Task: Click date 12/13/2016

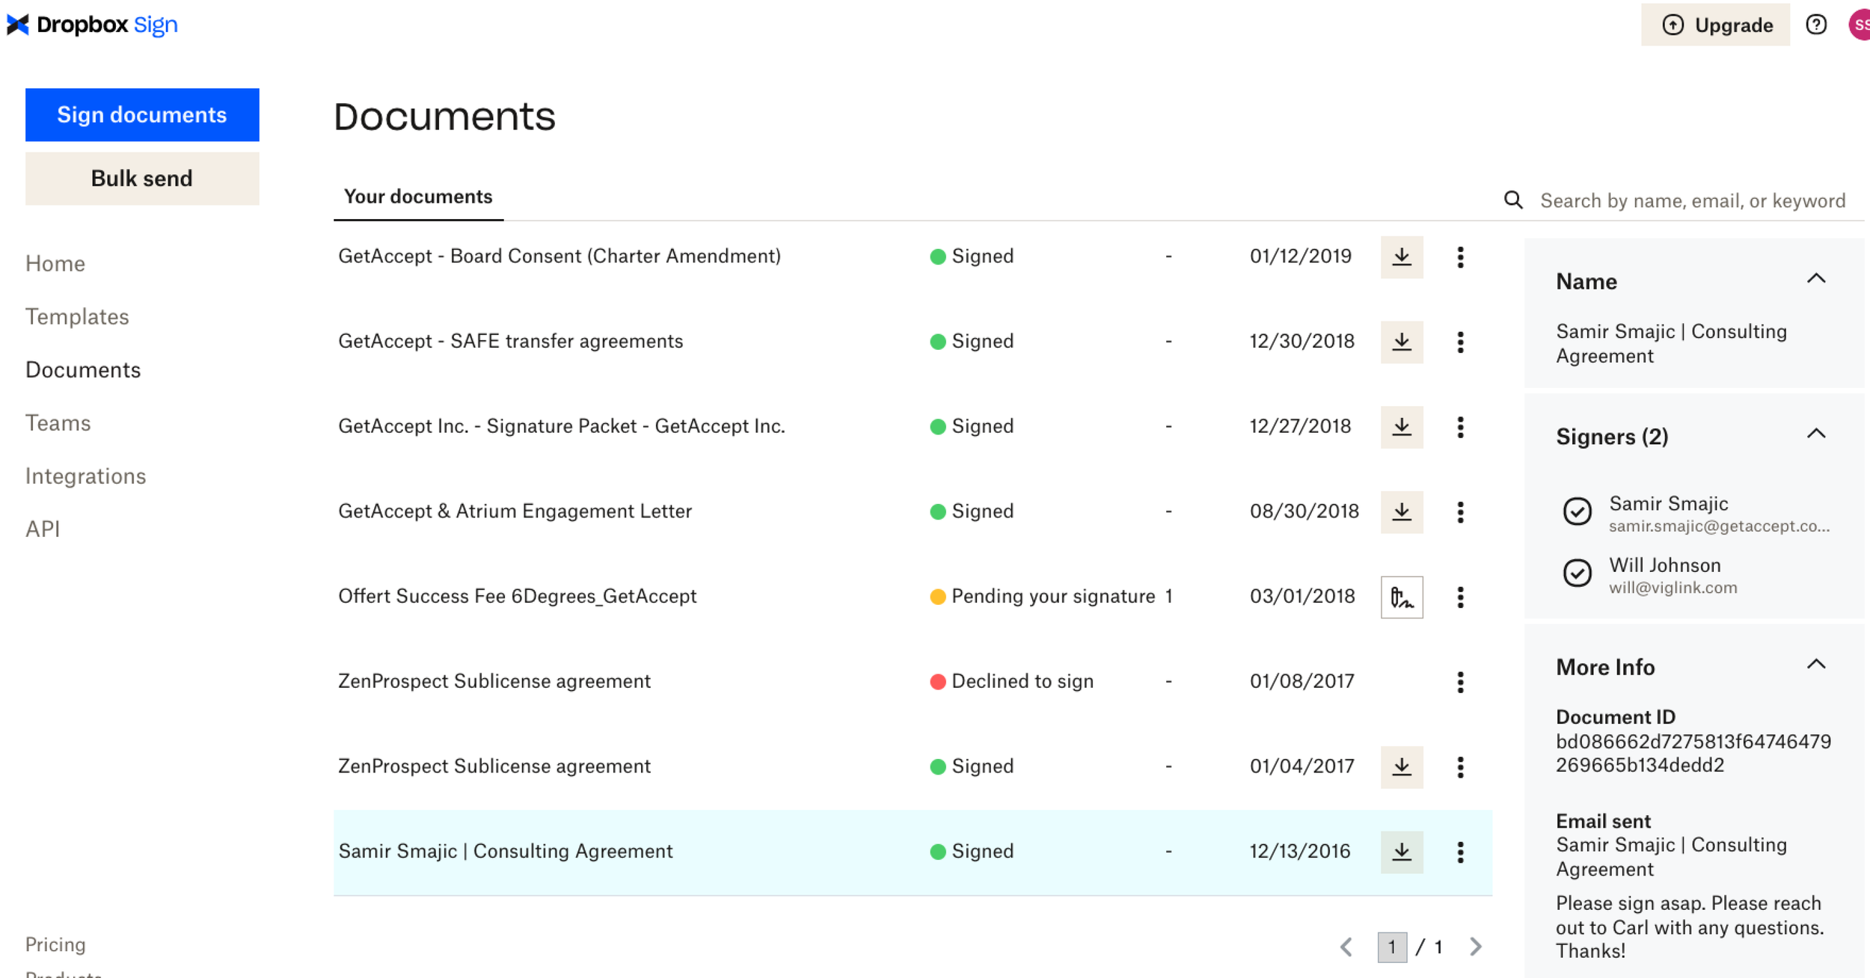Action: coord(1300,851)
